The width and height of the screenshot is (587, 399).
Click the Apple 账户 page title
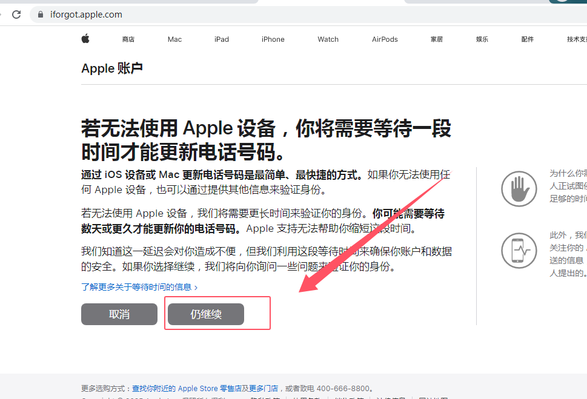coord(112,68)
